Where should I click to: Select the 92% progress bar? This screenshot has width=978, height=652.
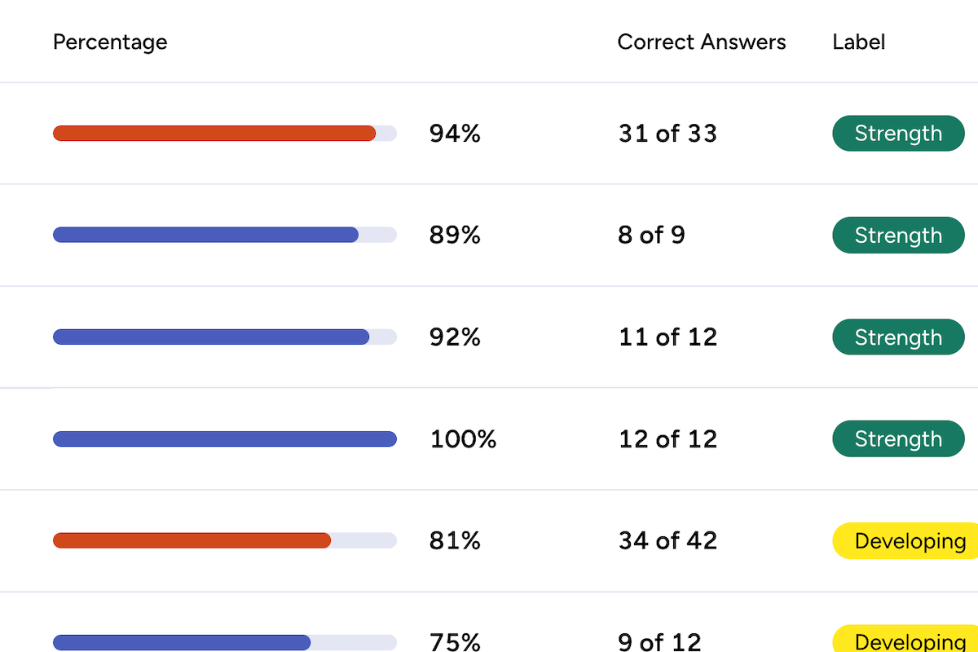point(211,337)
